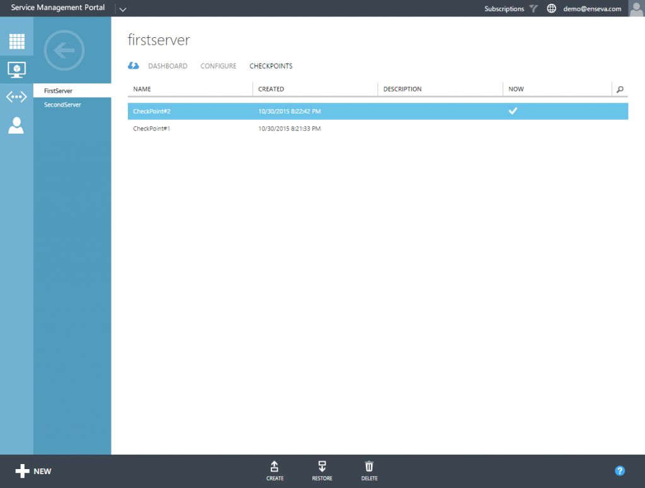Switch to the Configure tab
The width and height of the screenshot is (645, 488).
pos(219,66)
